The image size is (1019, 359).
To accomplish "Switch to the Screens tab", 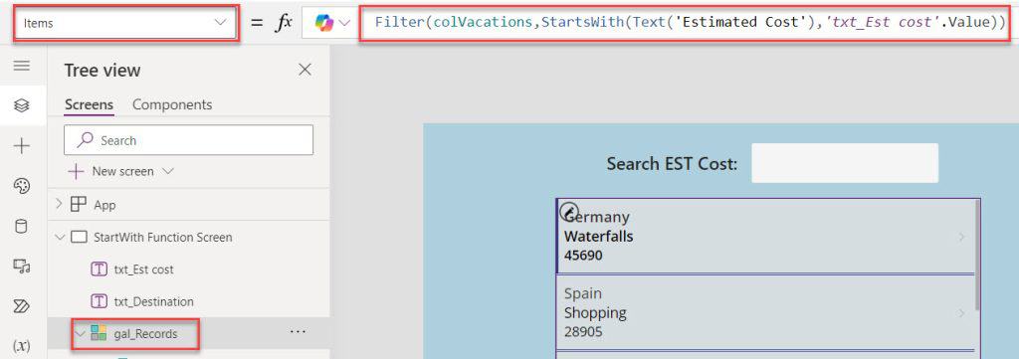I will click(x=89, y=105).
